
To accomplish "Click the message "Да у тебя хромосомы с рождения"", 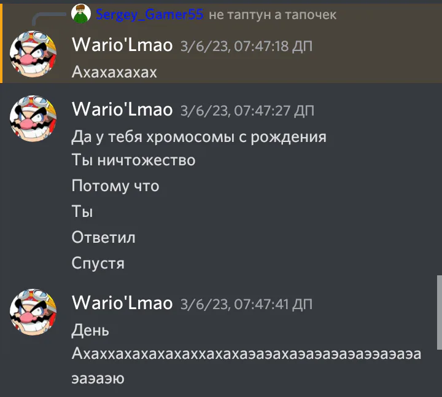I will [199, 137].
